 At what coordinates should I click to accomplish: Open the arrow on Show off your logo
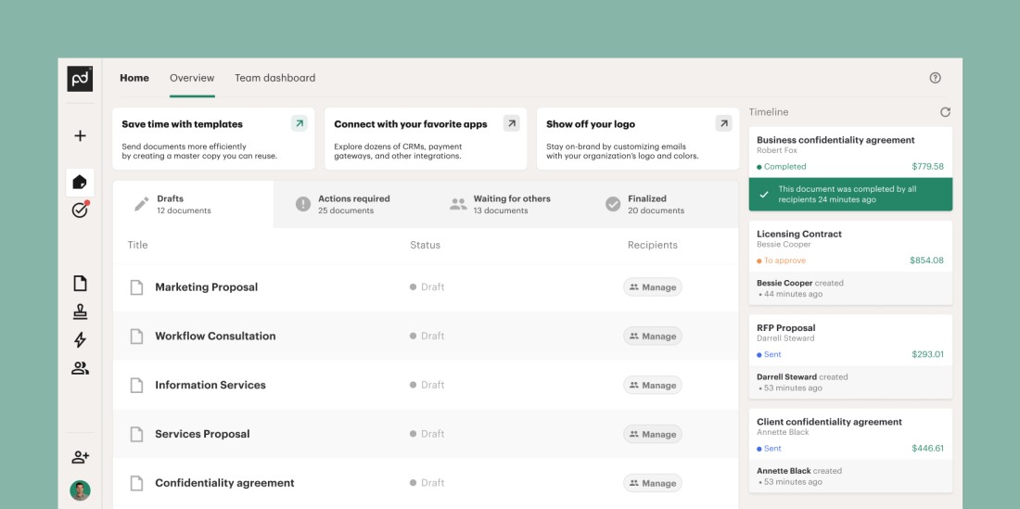coord(723,123)
